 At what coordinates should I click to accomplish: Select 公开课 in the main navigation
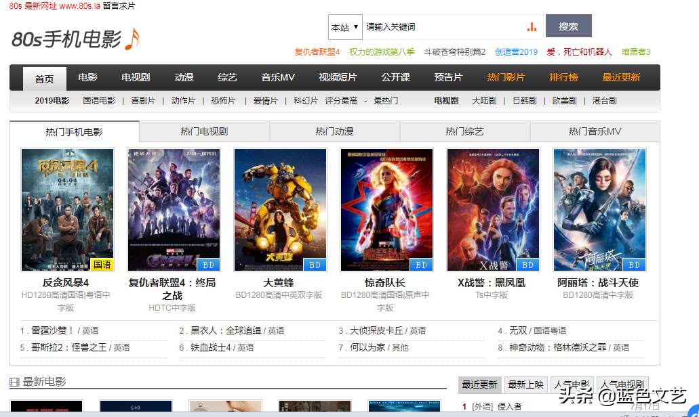point(395,77)
